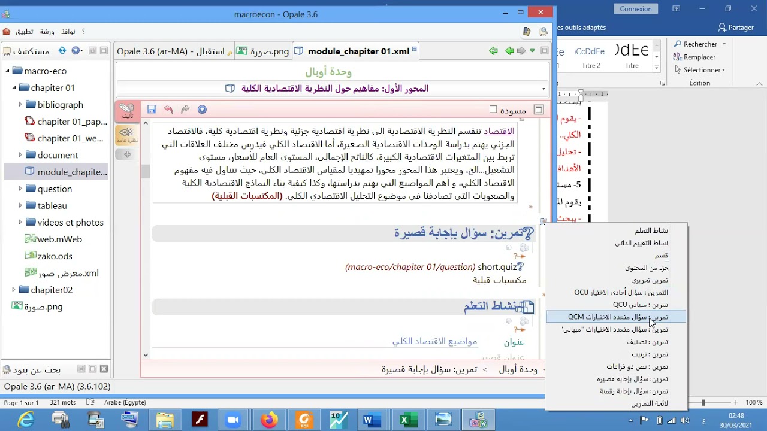Click the refresh icon in explorer panel
This screenshot has width=767, height=431.
(x=62, y=51)
